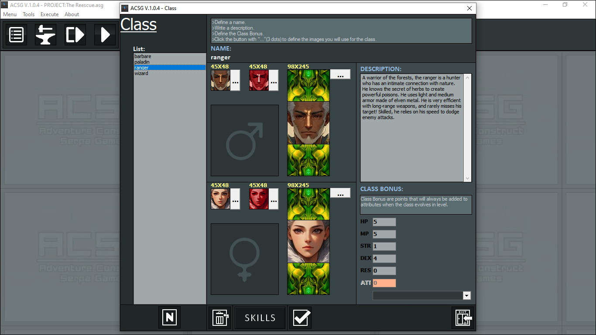Click the export arrow toolbar icon
This screenshot has width=596, height=335.
click(x=75, y=34)
